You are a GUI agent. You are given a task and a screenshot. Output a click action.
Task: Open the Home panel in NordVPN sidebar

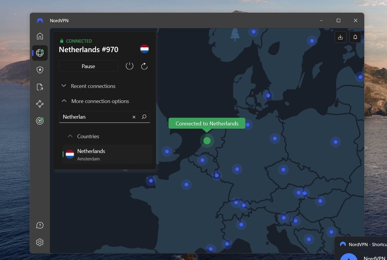40,36
